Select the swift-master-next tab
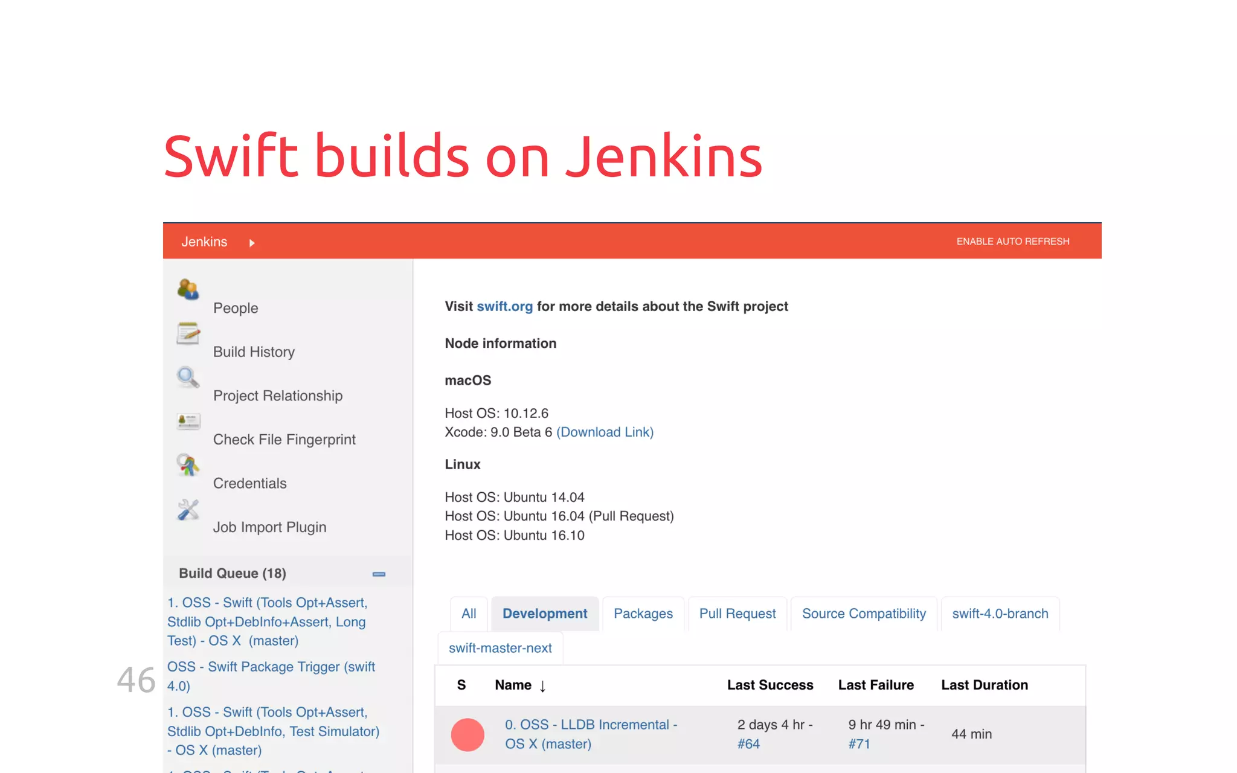 tap(500, 648)
